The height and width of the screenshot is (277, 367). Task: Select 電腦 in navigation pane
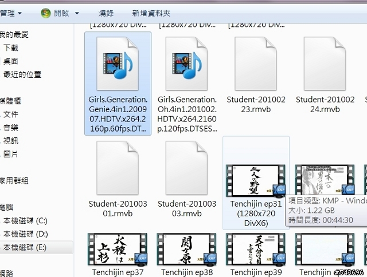(x=6, y=207)
